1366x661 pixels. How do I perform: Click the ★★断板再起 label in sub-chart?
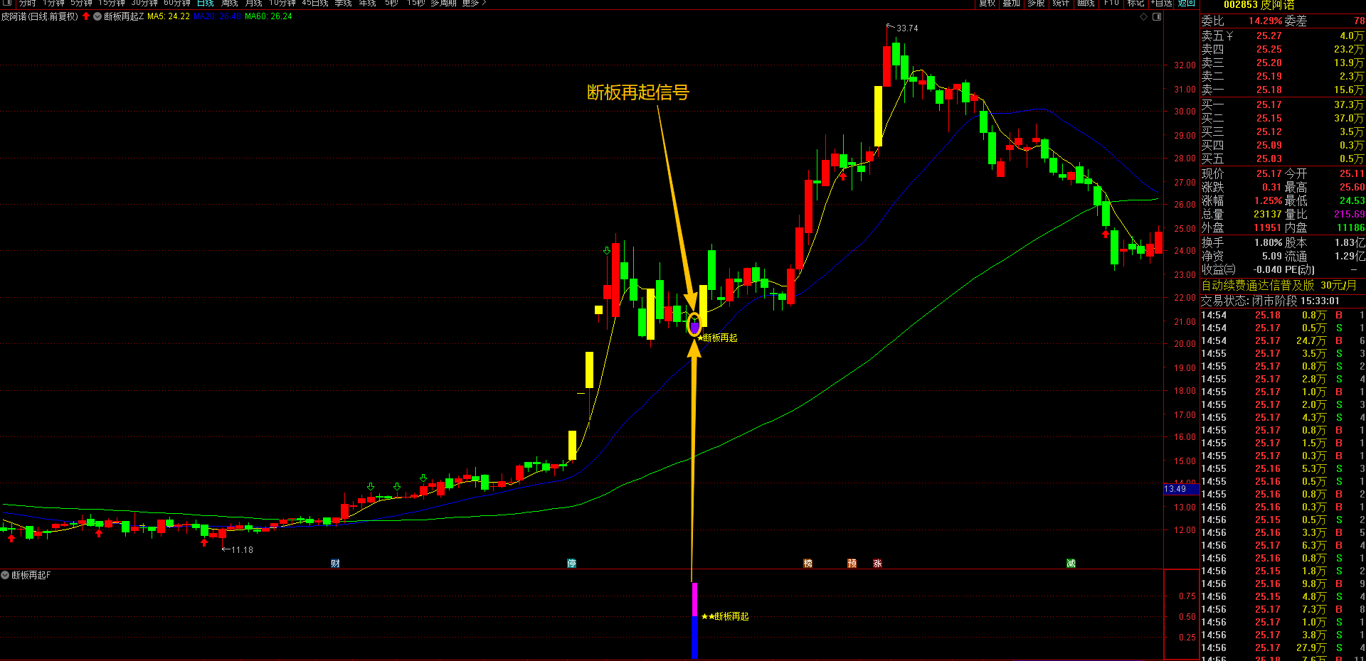(725, 616)
